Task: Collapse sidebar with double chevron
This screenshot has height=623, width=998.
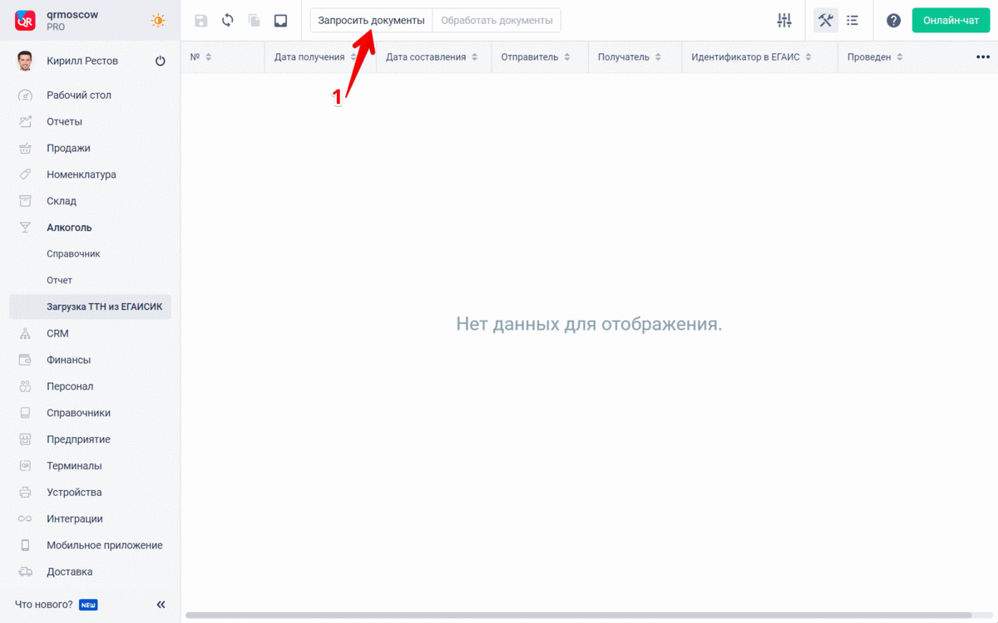Action: coord(161,604)
